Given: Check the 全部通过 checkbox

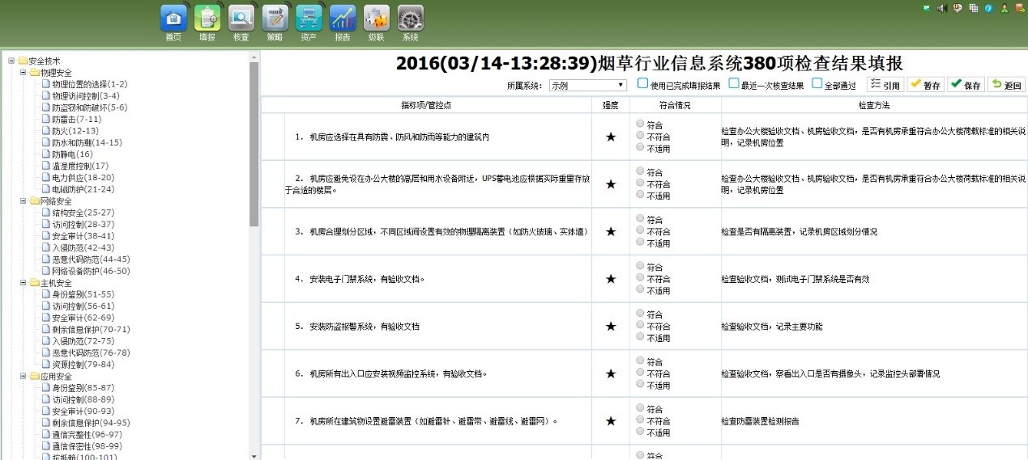Looking at the screenshot, I should coord(817,83).
